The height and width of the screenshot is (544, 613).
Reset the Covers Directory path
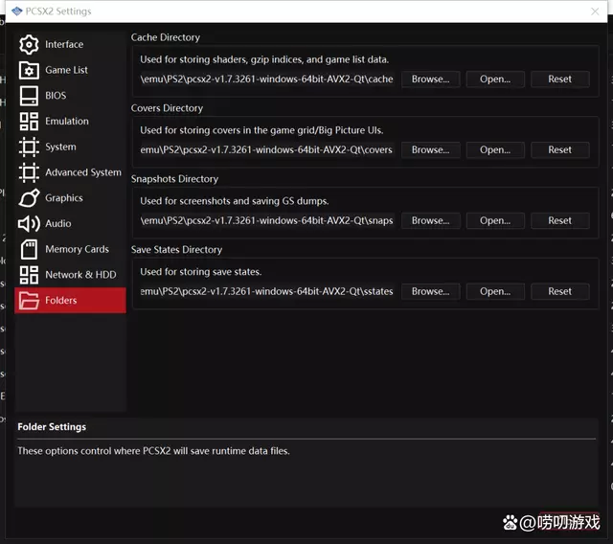pyautogui.click(x=559, y=150)
